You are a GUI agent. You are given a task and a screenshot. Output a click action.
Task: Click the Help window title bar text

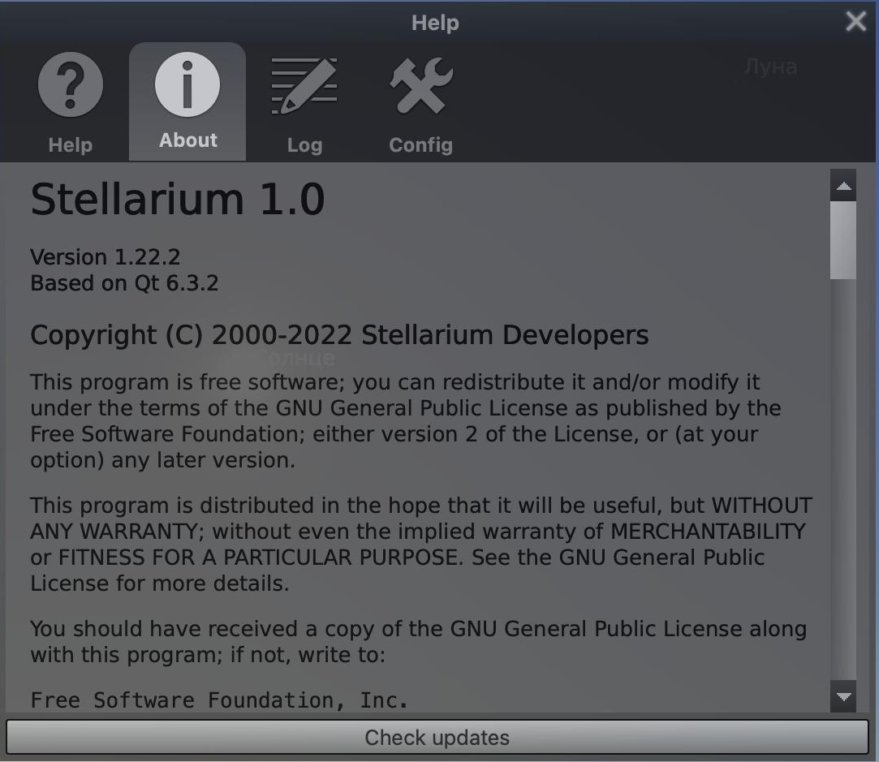[x=435, y=23]
